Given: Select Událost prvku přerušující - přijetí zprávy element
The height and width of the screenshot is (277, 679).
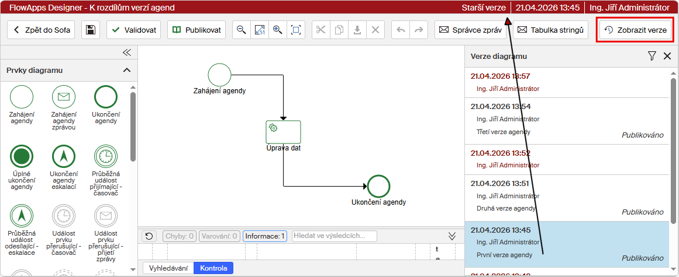Looking at the screenshot, I should [106, 233].
